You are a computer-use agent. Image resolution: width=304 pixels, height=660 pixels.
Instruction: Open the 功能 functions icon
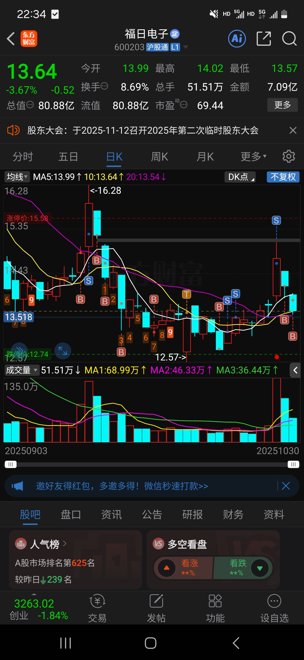pyautogui.click(x=215, y=608)
